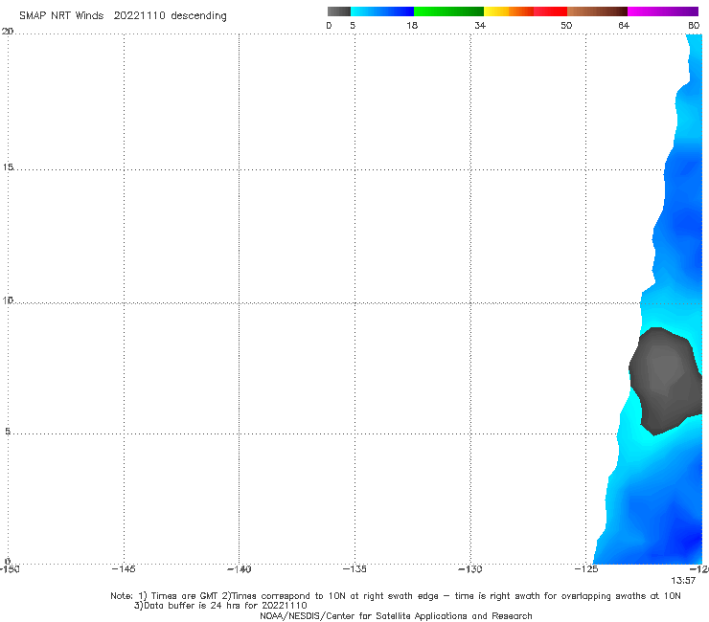Click the longitude axis label -150
The height and width of the screenshot is (622, 709).
click(10, 568)
